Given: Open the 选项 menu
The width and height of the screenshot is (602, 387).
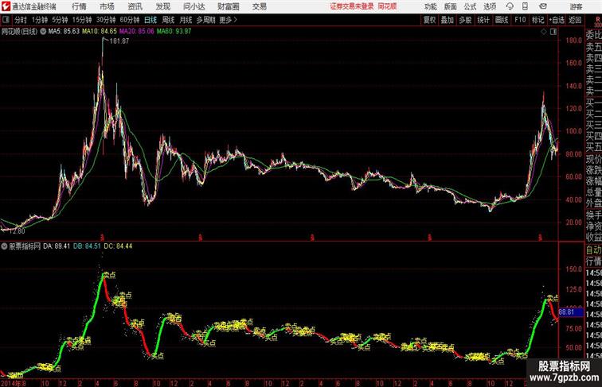Looking at the screenshot, I should [490, 6].
